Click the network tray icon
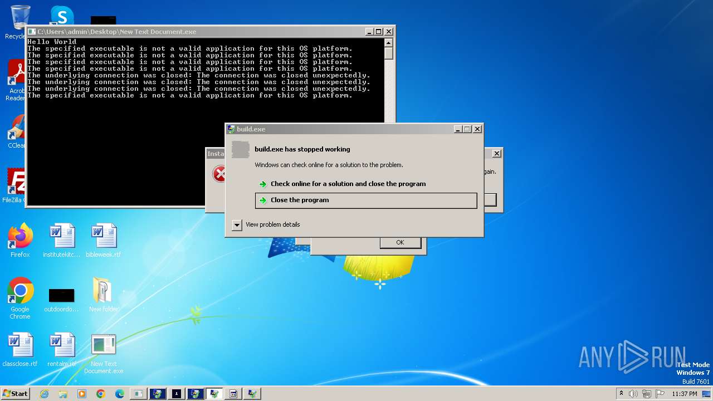Image resolution: width=713 pixels, height=401 pixels. click(647, 394)
